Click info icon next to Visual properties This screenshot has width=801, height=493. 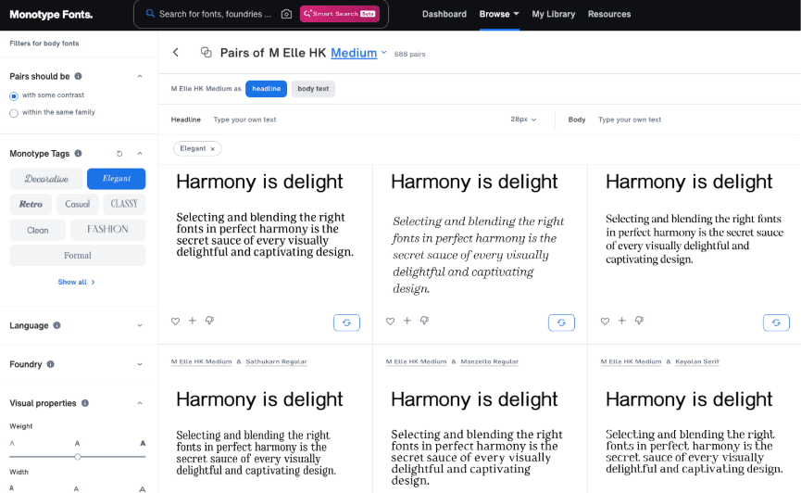(85, 403)
